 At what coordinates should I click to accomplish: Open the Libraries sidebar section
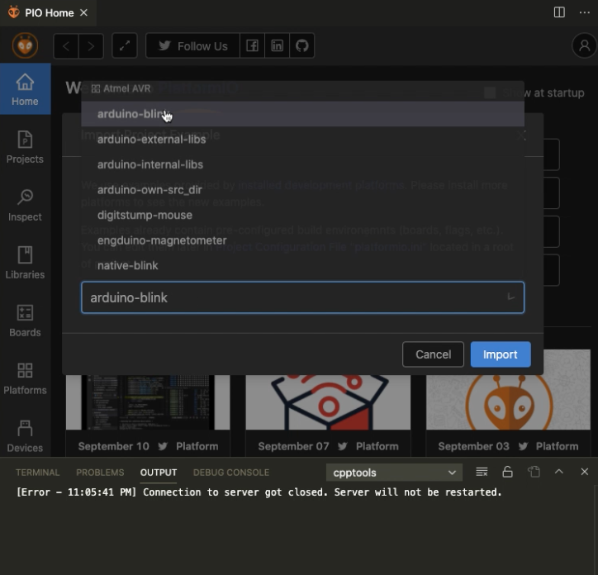(25, 263)
